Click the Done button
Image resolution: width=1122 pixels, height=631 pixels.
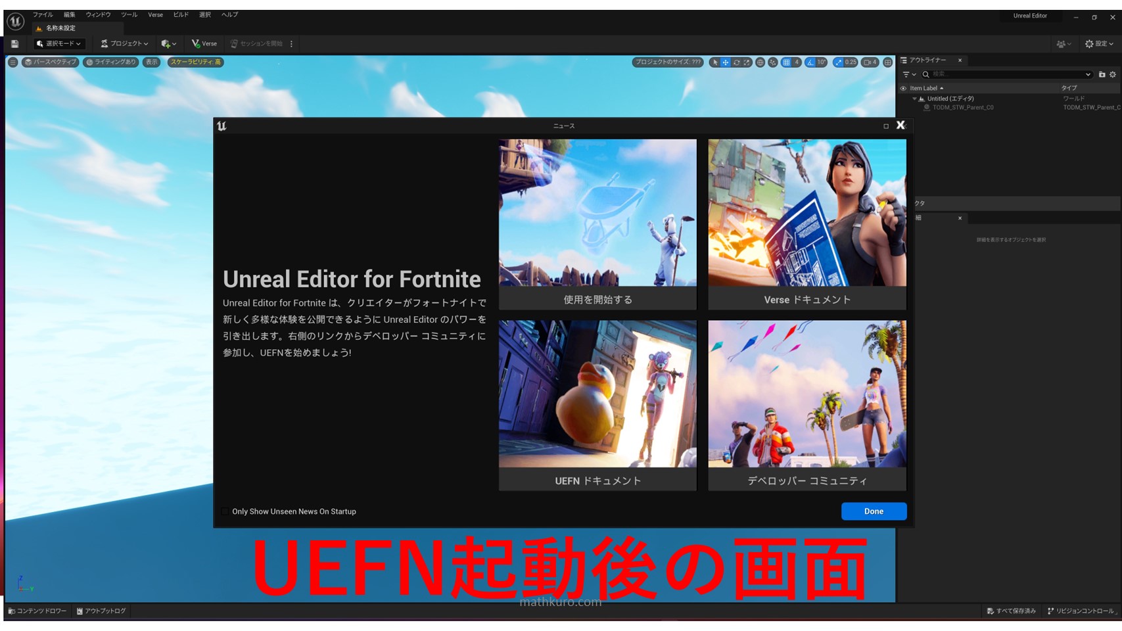click(x=874, y=511)
